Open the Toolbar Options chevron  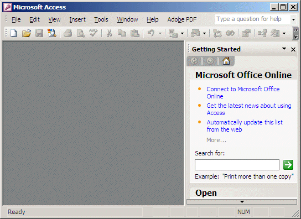295,33
